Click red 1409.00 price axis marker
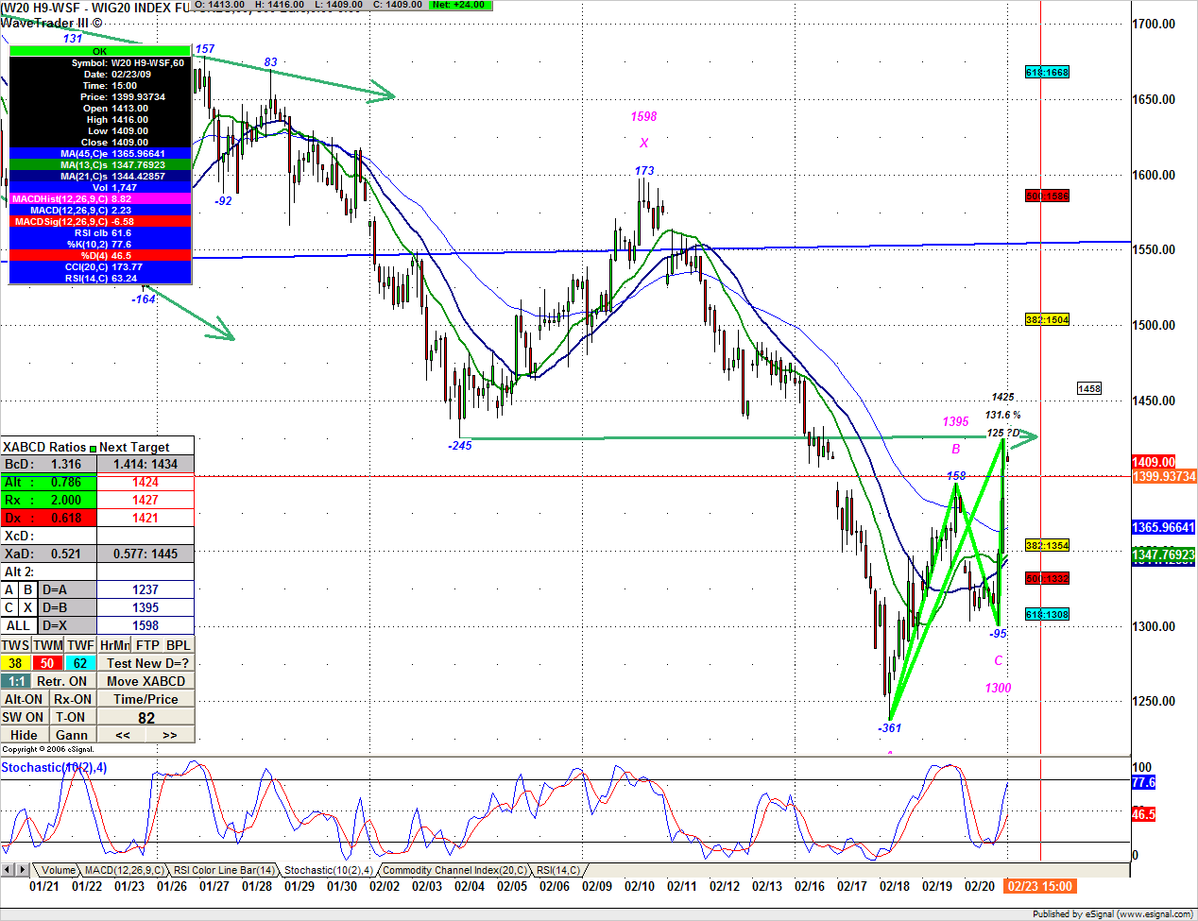Viewport: 1198px width, 921px height. (x=1153, y=462)
